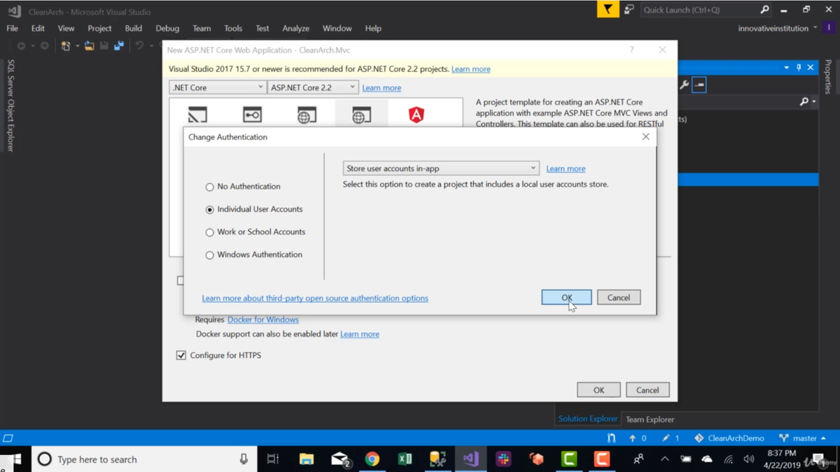Open Learn more link in yellow banner
This screenshot has height=472, width=840.
471,69
